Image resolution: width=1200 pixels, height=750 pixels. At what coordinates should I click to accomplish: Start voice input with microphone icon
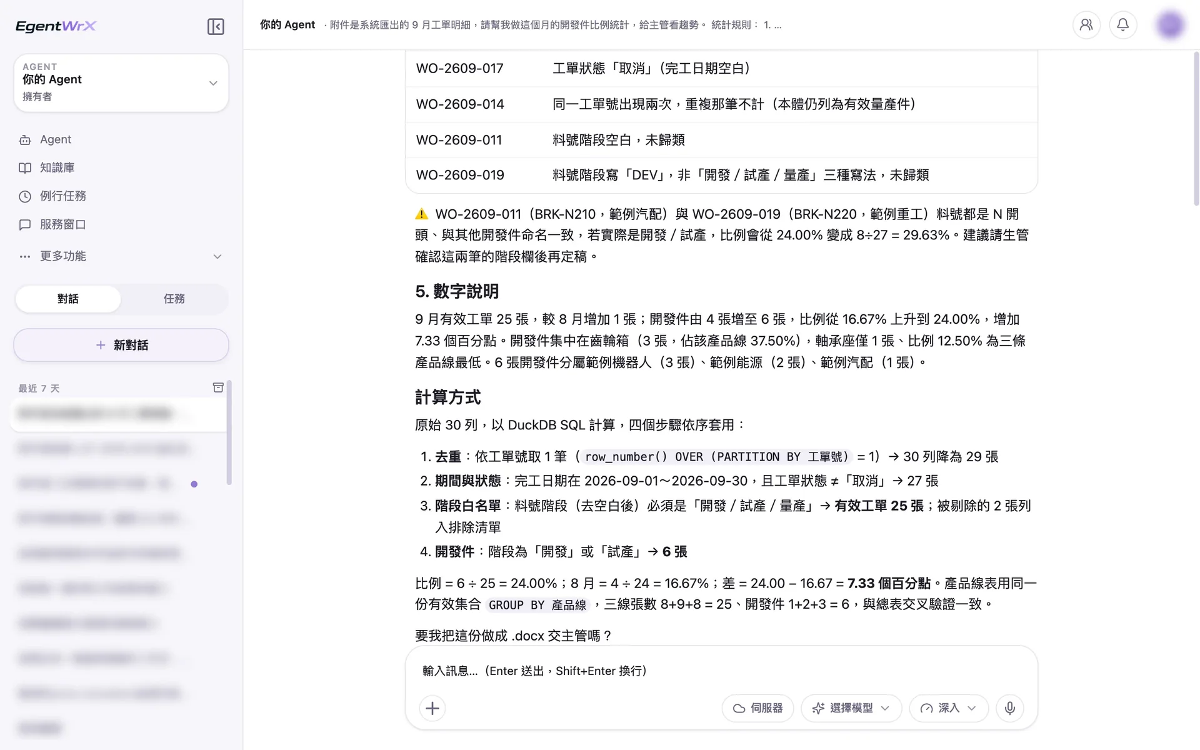(1010, 708)
